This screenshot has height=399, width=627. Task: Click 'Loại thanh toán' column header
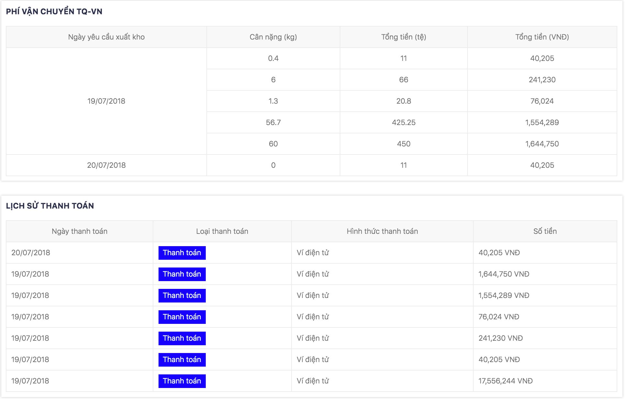click(222, 231)
